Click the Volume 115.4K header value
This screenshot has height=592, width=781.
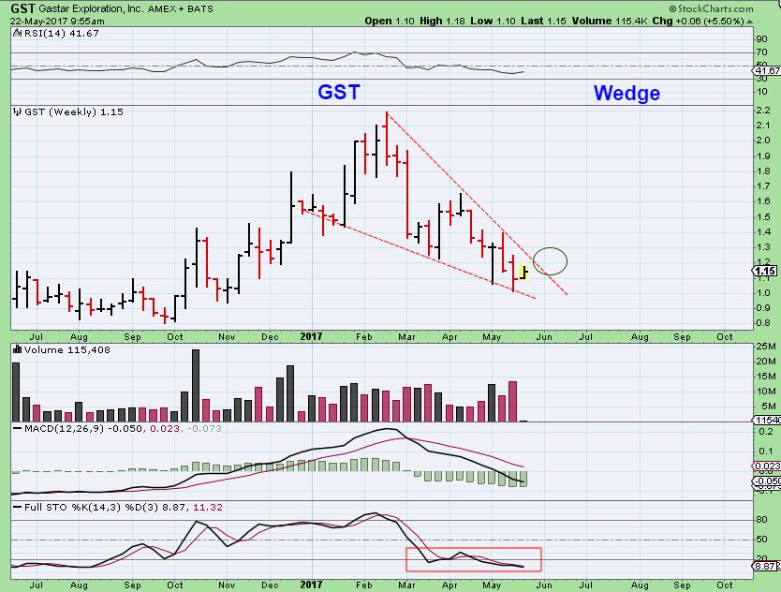point(610,21)
